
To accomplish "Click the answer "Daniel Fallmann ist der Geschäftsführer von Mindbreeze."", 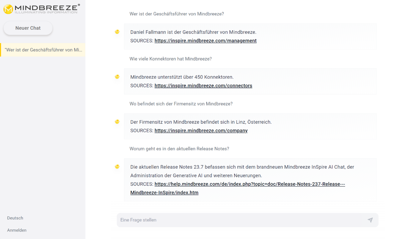I will click(x=193, y=32).
